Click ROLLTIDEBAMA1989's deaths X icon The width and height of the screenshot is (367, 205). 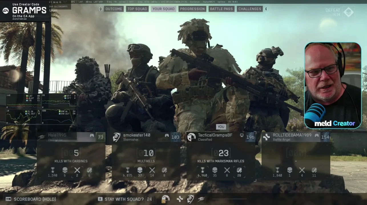(302, 170)
